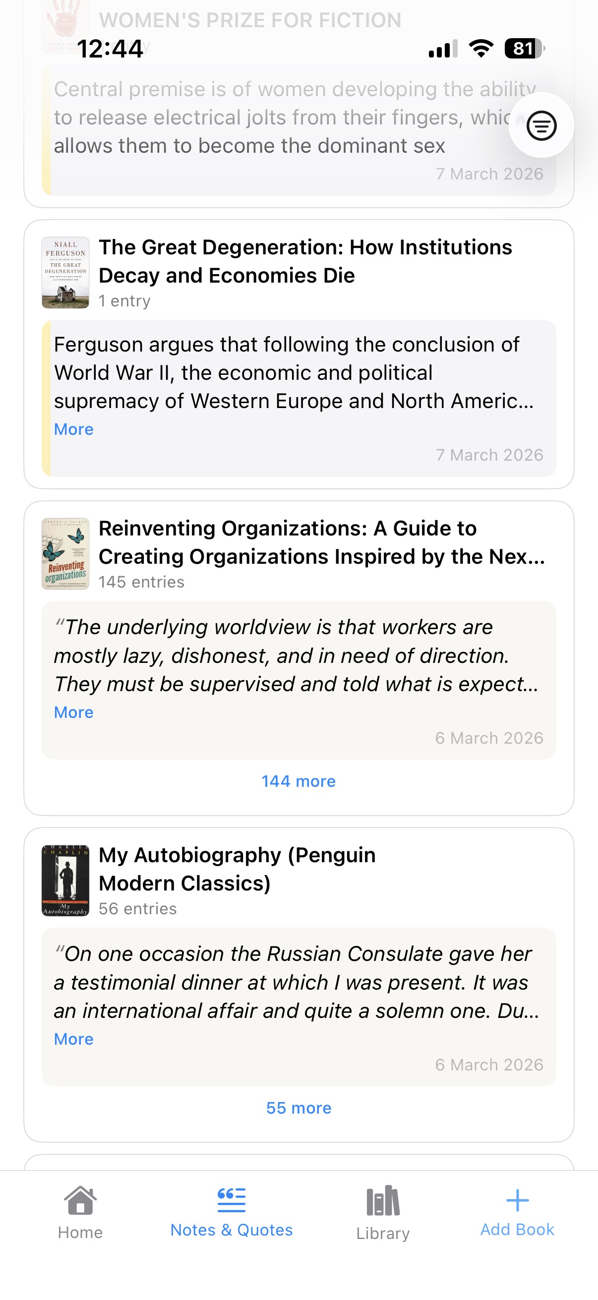
Task: Show 55 more My Autobiography entries
Action: click(x=299, y=1108)
